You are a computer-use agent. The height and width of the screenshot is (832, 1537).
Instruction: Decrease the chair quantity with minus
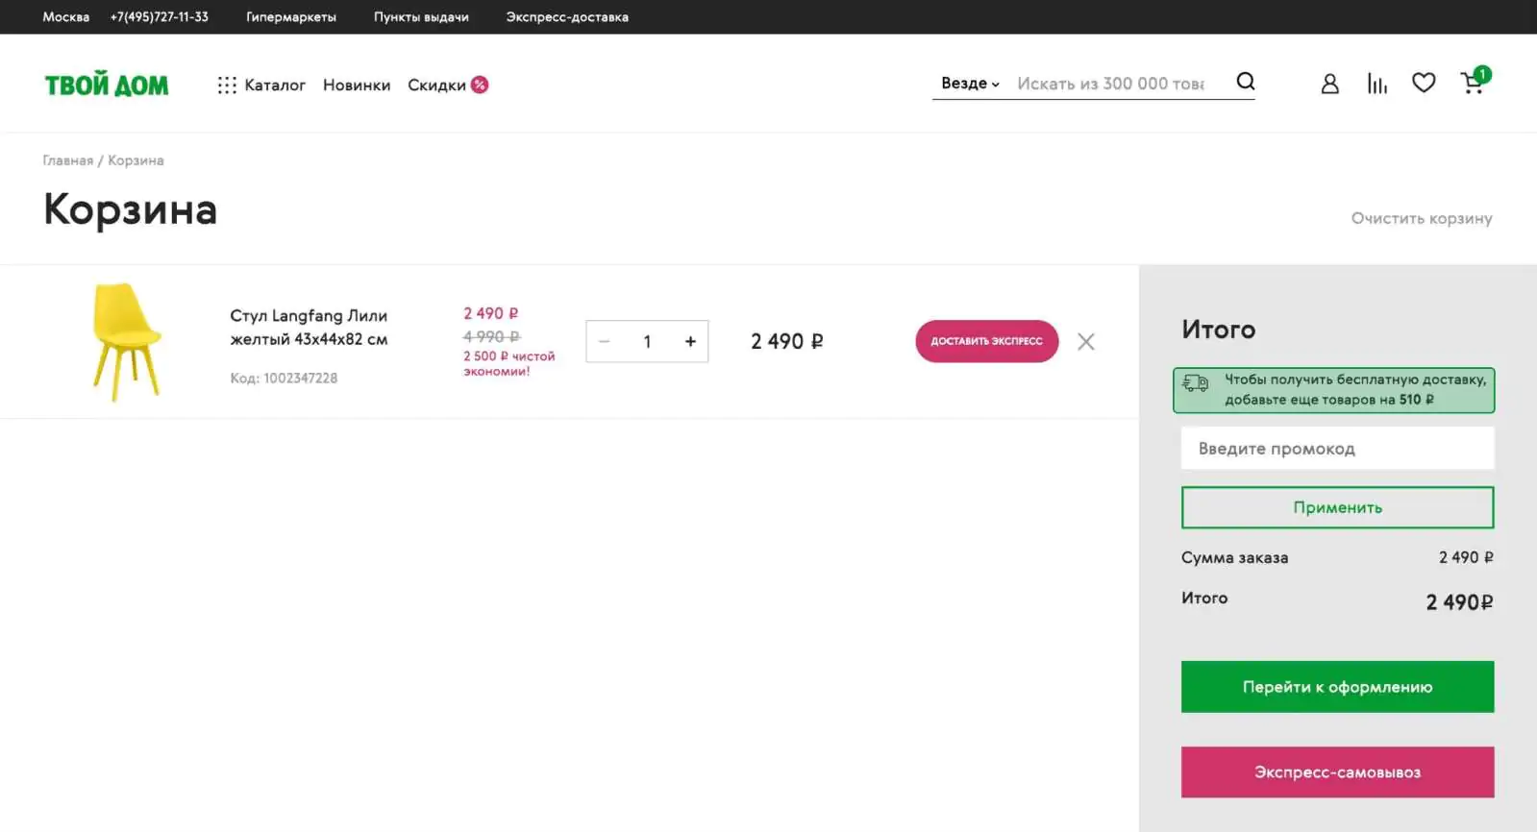click(x=605, y=341)
